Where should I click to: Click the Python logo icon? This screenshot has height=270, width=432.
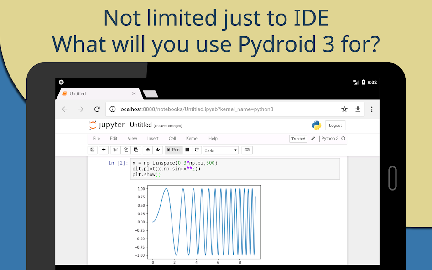[x=316, y=125]
